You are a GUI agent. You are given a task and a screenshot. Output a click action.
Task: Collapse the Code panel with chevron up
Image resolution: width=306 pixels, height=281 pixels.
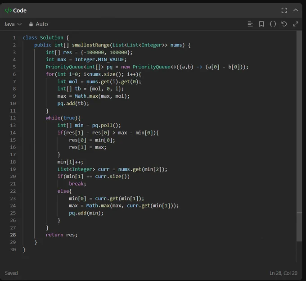(x=296, y=10)
